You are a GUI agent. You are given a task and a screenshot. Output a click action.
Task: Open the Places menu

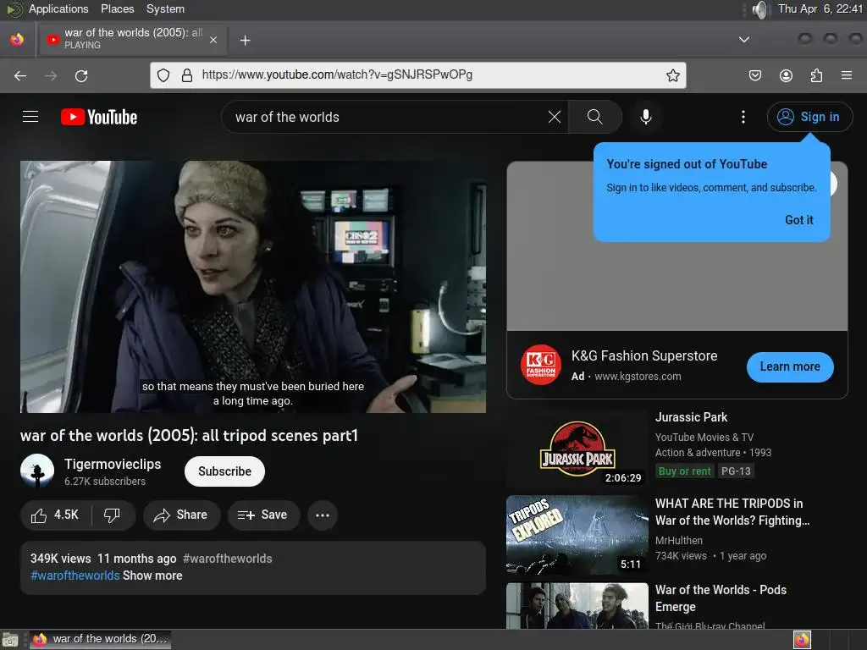[x=117, y=8]
